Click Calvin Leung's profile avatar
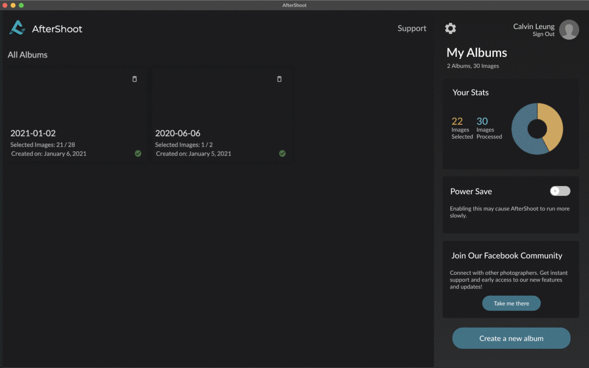The width and height of the screenshot is (589, 368). (x=569, y=29)
